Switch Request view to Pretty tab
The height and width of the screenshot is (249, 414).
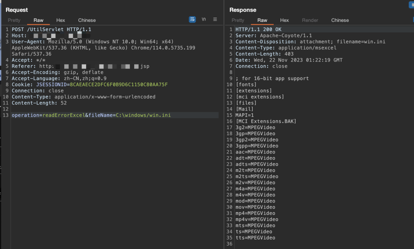tap(14, 20)
